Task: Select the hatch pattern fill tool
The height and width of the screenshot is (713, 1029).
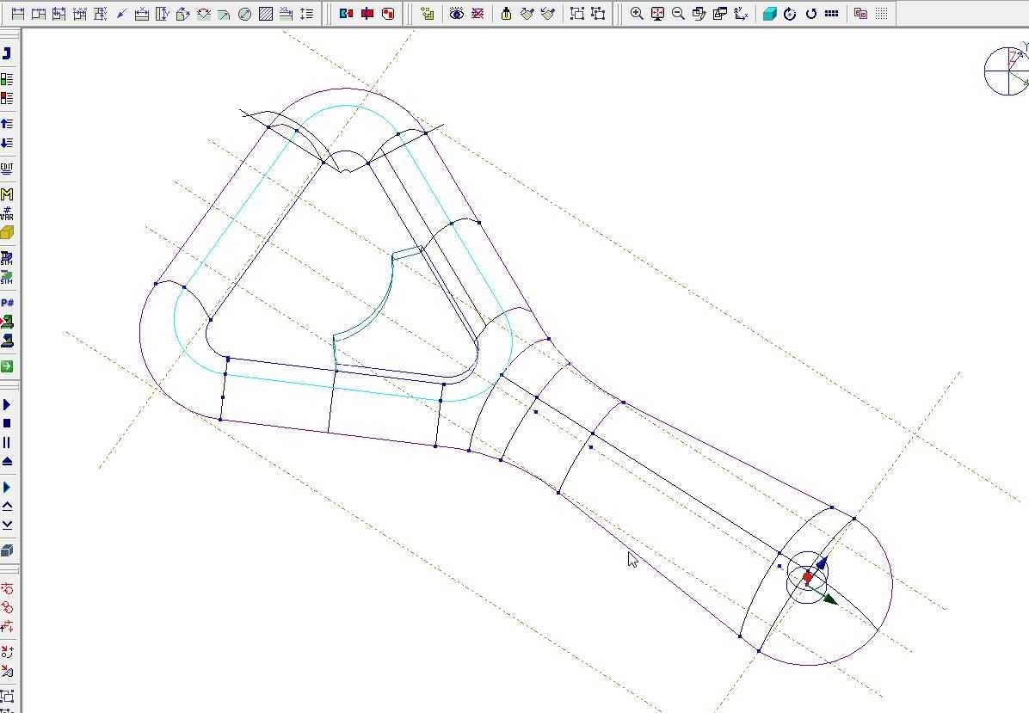Action: (265, 13)
